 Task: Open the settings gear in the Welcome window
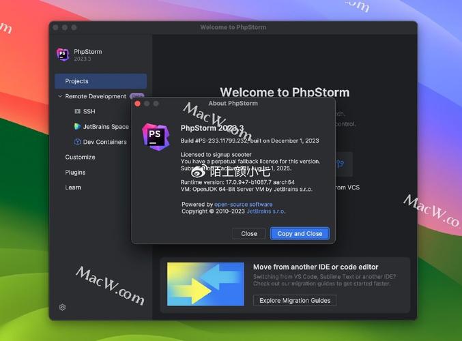[x=63, y=307]
